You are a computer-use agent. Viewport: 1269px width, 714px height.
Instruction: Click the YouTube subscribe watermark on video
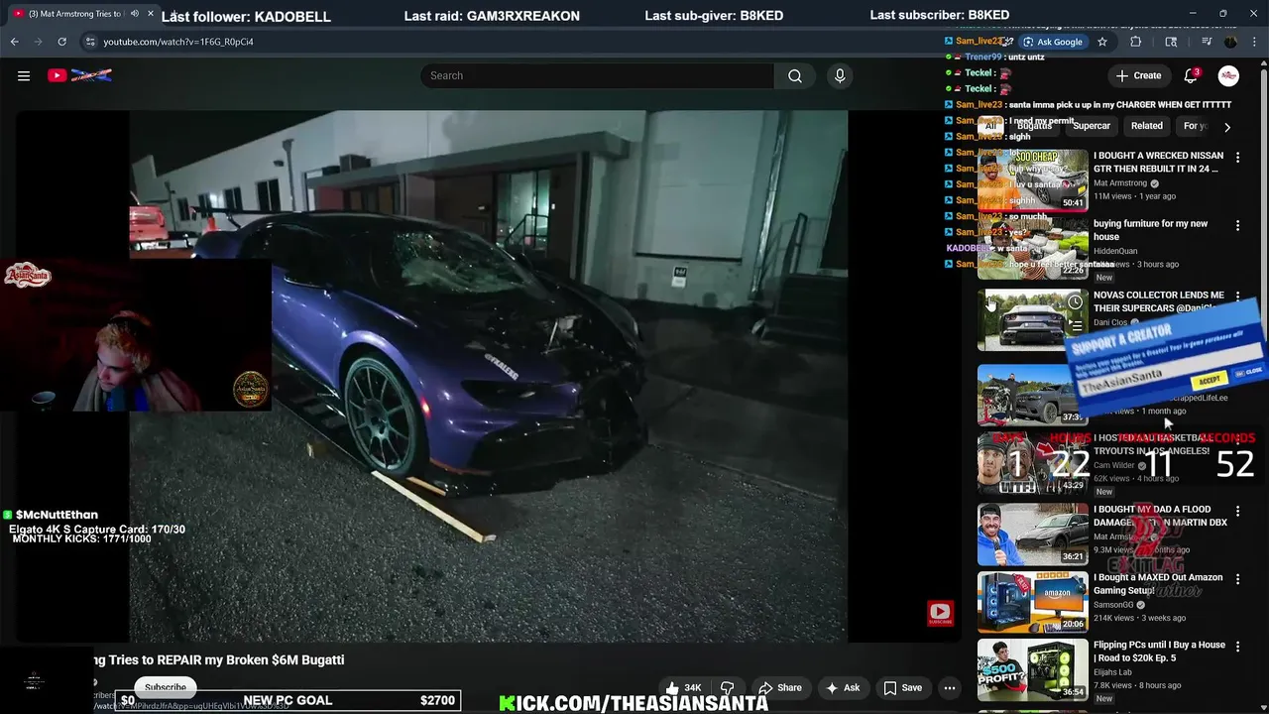[940, 613]
